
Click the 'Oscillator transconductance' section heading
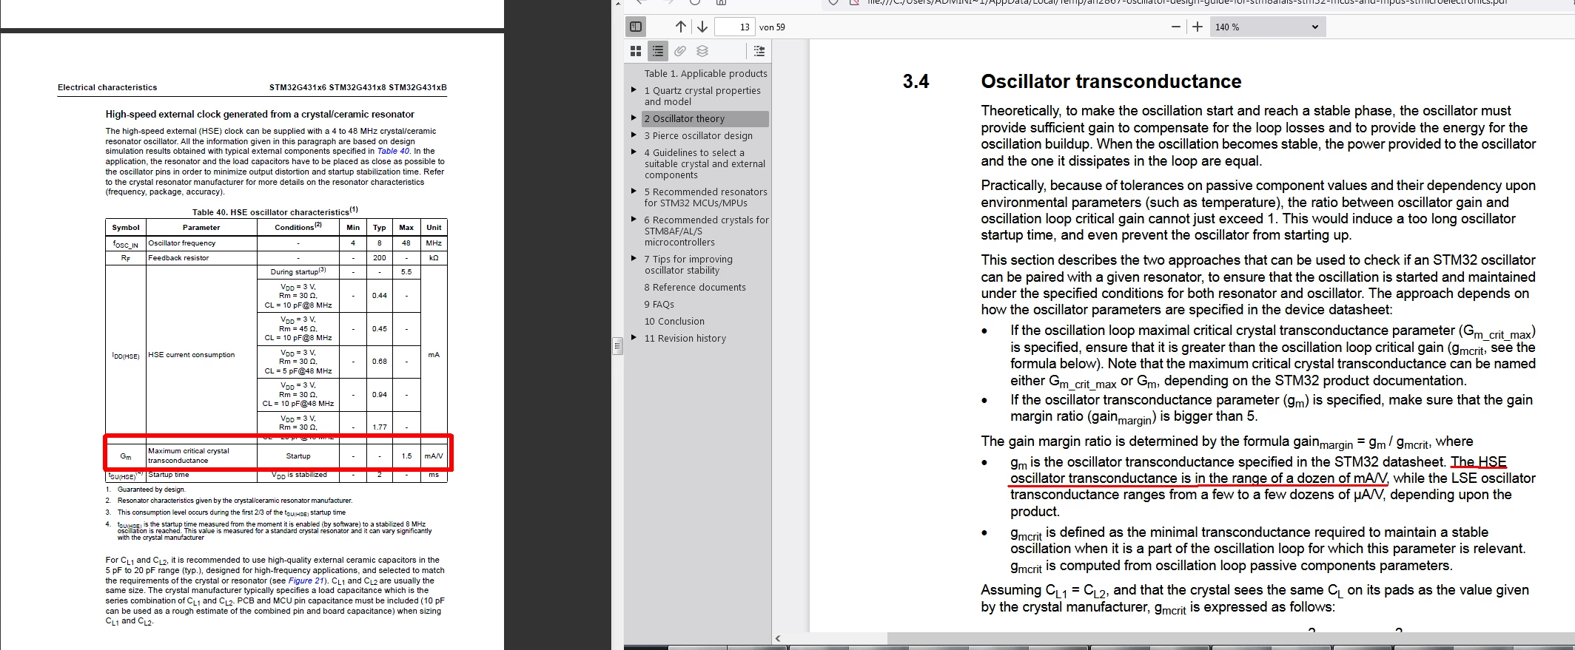[x=1111, y=81]
